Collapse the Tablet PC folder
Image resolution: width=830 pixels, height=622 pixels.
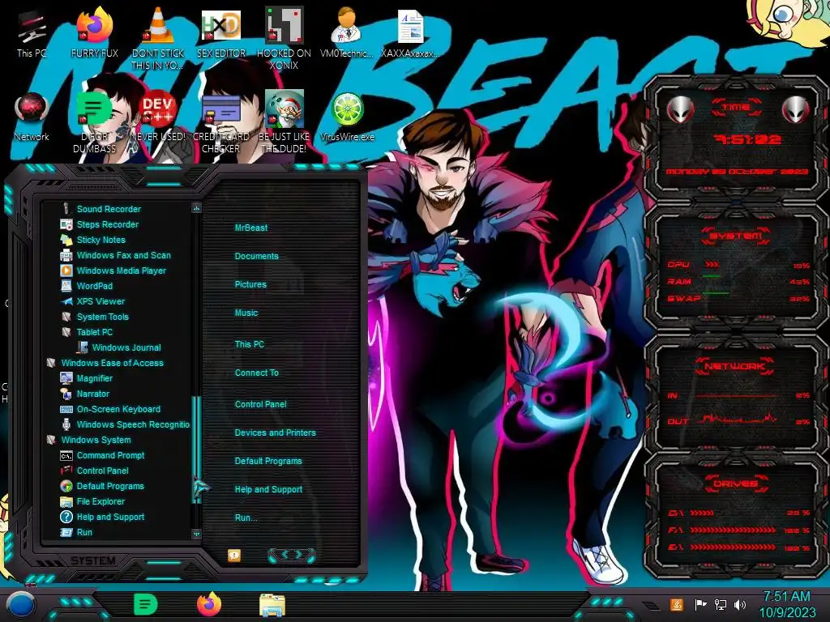point(94,331)
